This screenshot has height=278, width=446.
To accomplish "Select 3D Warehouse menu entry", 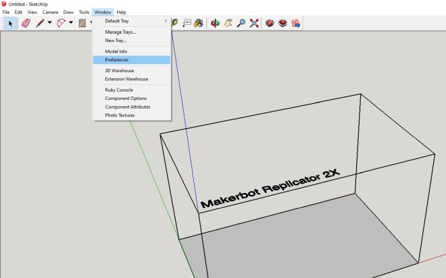I will coord(132,71).
